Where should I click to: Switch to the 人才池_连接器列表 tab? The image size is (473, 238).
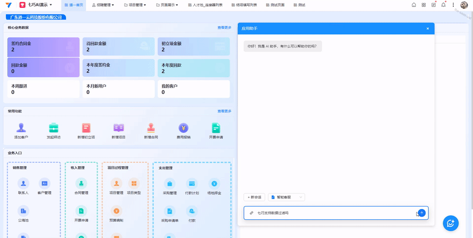pyautogui.click(x=205, y=5)
